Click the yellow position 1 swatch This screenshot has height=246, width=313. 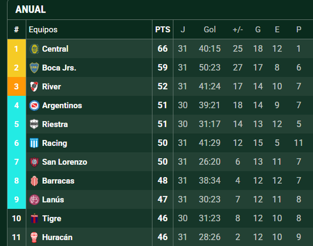(x=16, y=49)
